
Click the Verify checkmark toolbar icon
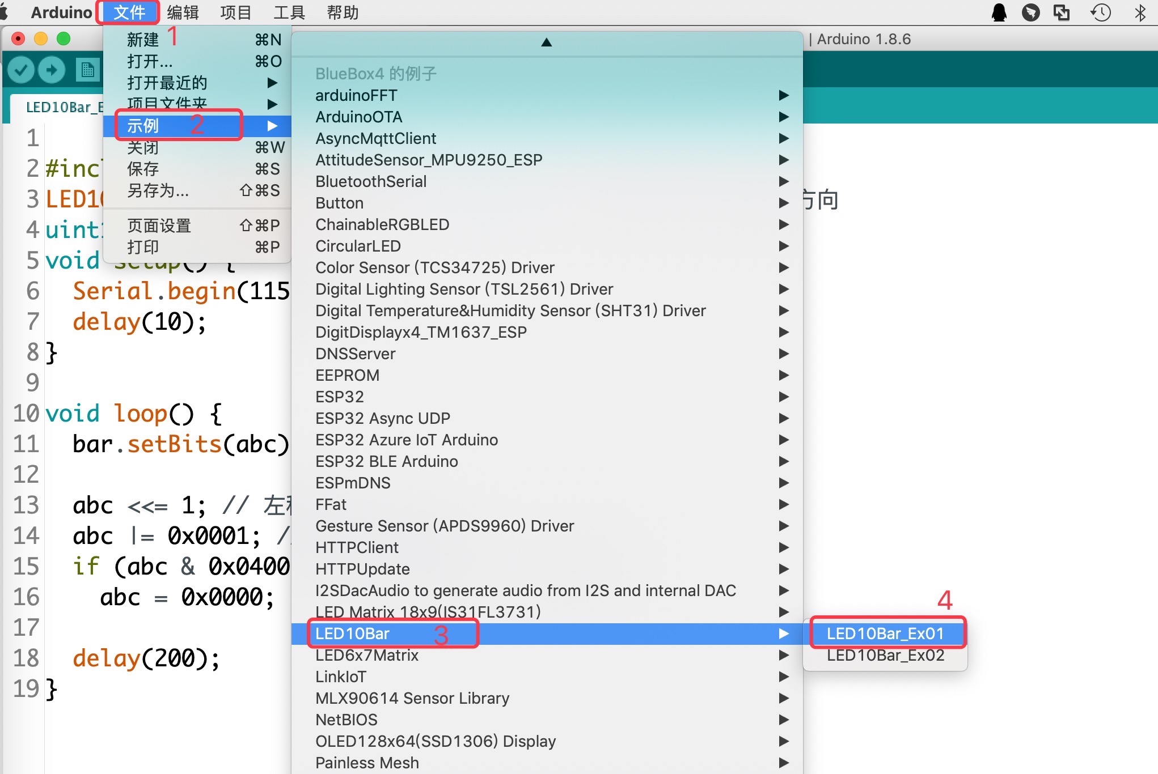[22, 70]
